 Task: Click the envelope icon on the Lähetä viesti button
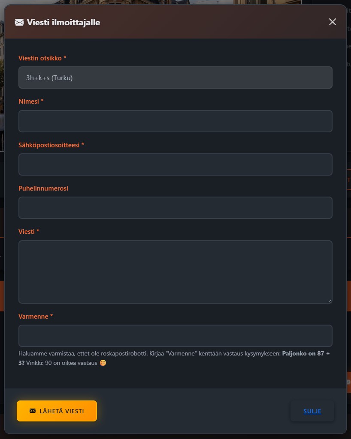33,411
